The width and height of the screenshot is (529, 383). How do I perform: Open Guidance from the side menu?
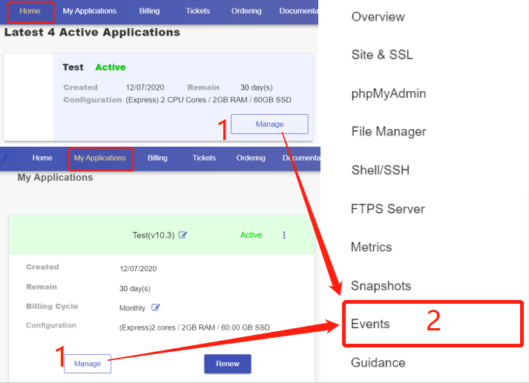(x=378, y=363)
